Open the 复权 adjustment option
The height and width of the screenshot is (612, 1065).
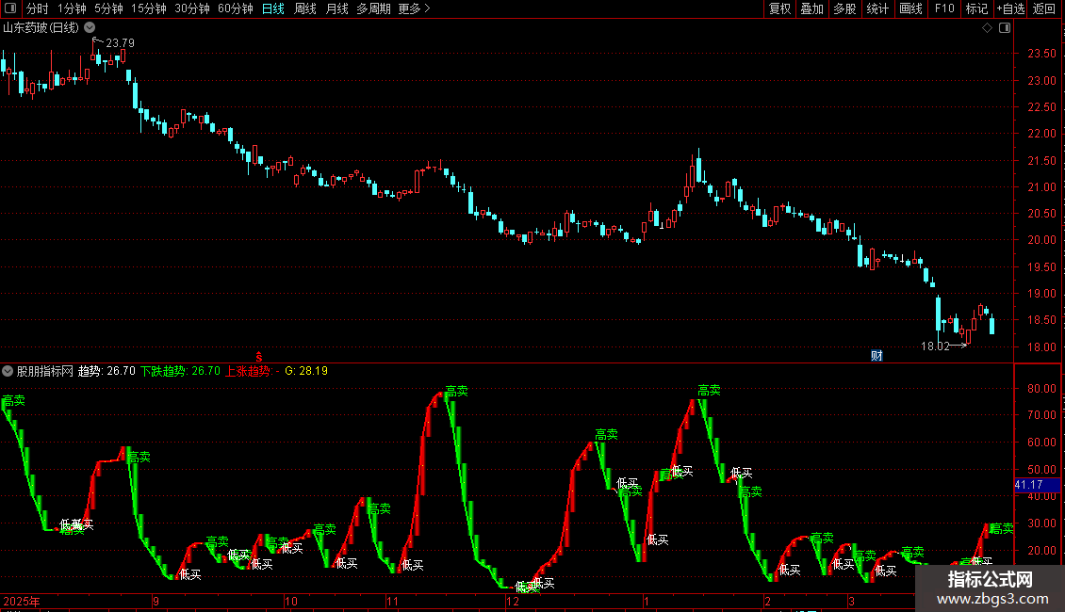(x=779, y=8)
